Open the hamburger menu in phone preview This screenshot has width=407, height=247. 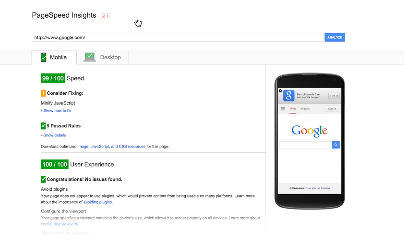[x=283, y=109]
